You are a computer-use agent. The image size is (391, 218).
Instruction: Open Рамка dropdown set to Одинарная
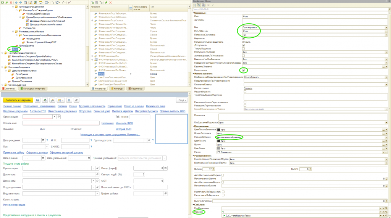click(x=383, y=152)
